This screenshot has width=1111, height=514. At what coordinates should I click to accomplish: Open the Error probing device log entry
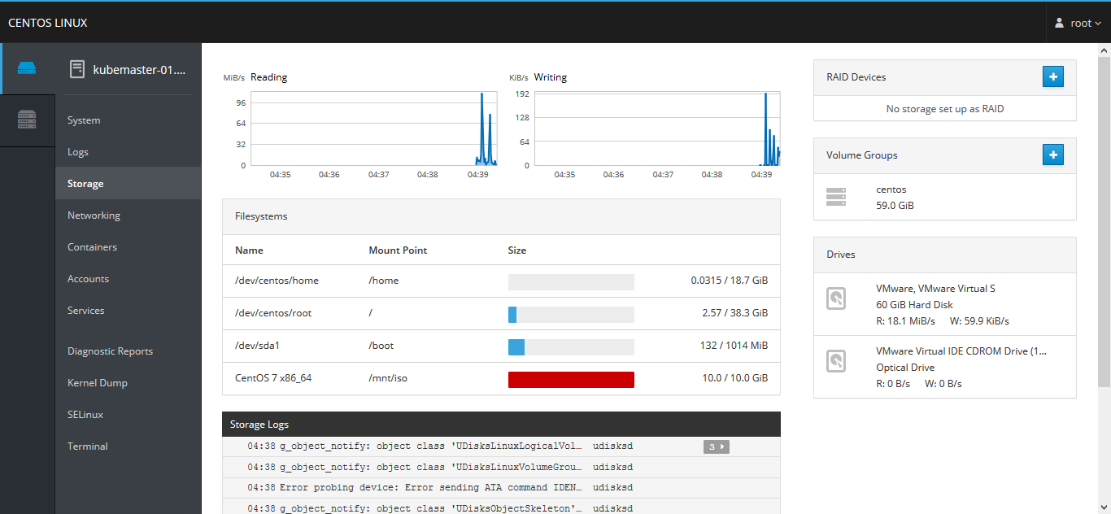point(501,487)
